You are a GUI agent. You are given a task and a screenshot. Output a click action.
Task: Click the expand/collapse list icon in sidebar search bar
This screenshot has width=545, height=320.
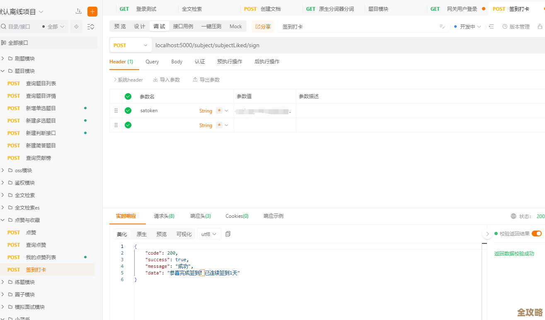(91, 26)
